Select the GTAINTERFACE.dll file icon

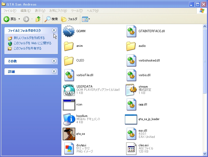tap(131, 31)
